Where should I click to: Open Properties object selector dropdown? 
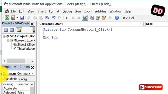[33, 73]
